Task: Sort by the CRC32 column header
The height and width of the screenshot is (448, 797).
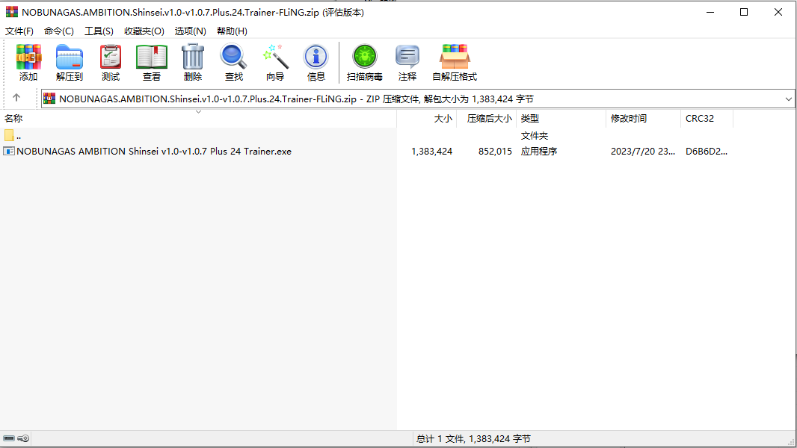Action: pos(707,118)
